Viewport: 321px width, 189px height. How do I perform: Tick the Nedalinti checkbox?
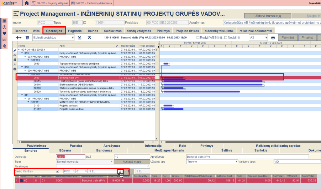pyautogui.click(x=221, y=38)
